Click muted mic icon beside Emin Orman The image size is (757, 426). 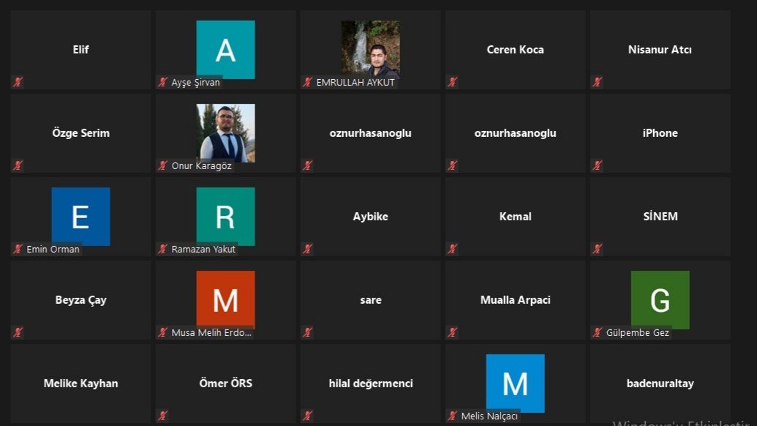pos(18,249)
